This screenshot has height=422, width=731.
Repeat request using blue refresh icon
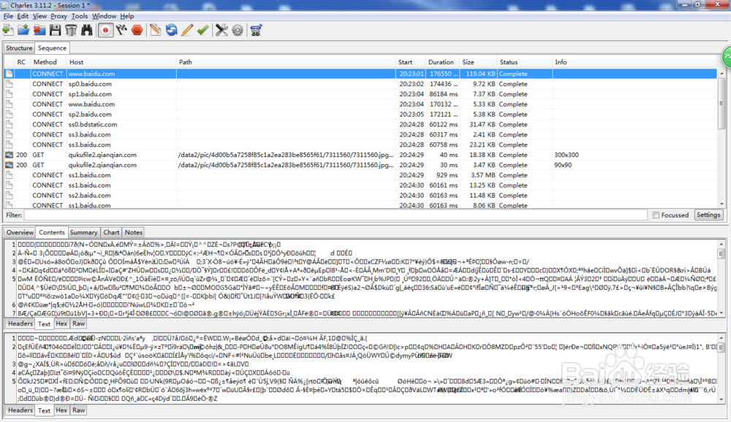tap(172, 30)
